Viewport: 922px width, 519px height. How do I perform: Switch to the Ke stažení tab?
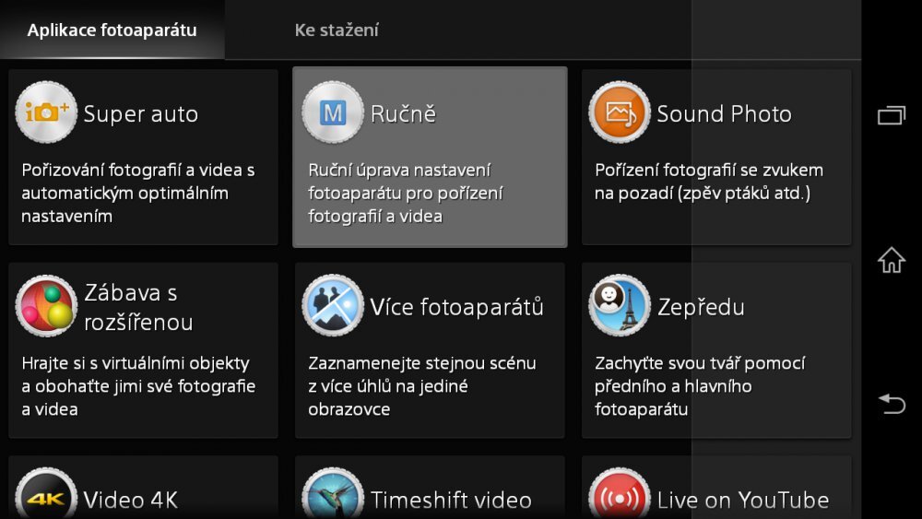click(x=337, y=30)
